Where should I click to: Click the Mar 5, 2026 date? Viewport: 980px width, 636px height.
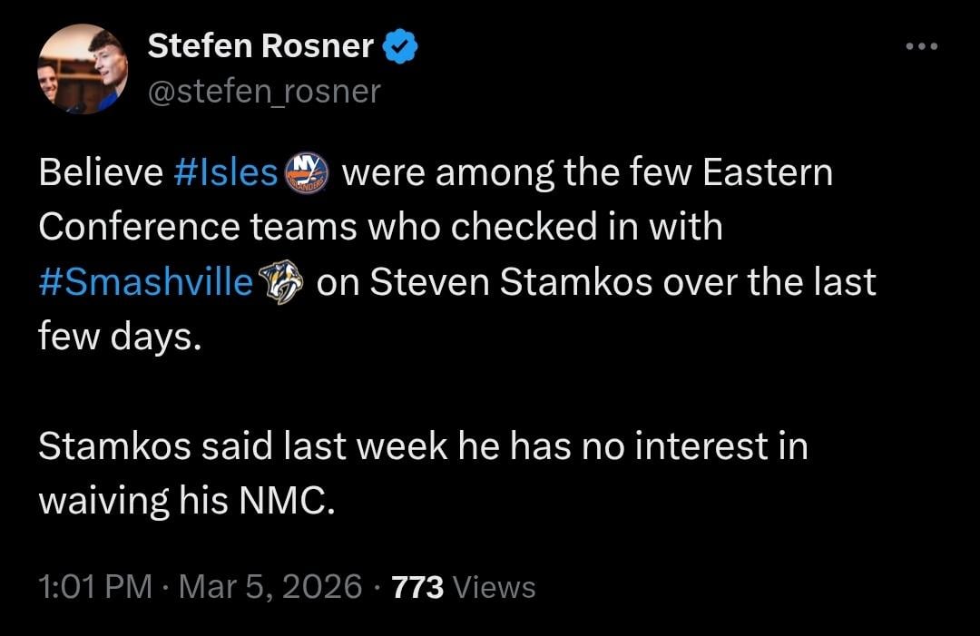tap(270, 587)
